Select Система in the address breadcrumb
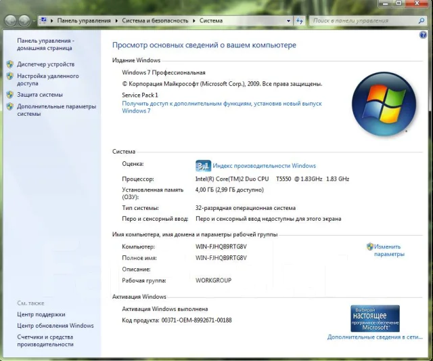433x361 pixels. (x=211, y=21)
